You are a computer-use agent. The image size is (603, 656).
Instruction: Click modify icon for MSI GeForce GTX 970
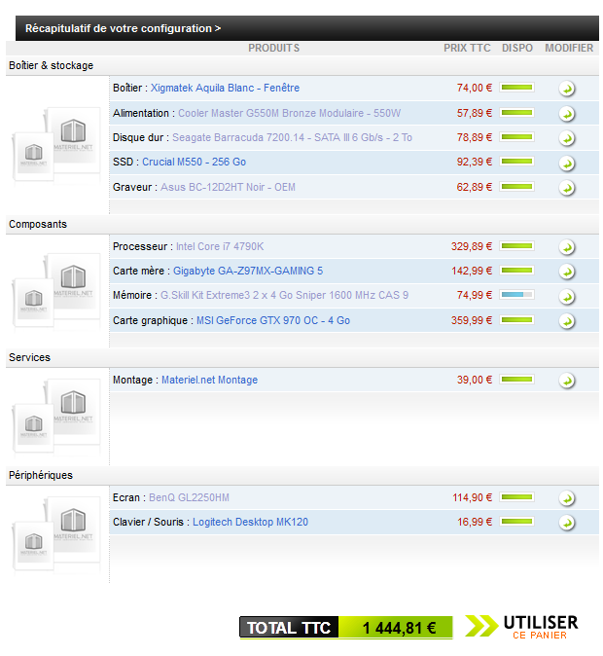567,321
